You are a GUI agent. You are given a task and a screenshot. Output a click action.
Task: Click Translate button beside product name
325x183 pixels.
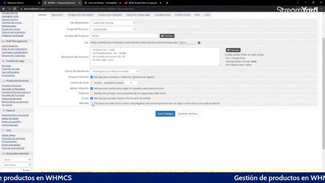click(167, 36)
